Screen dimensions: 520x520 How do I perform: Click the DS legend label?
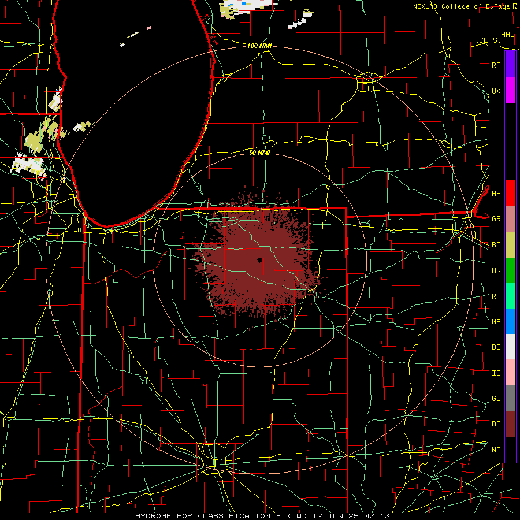click(x=496, y=347)
